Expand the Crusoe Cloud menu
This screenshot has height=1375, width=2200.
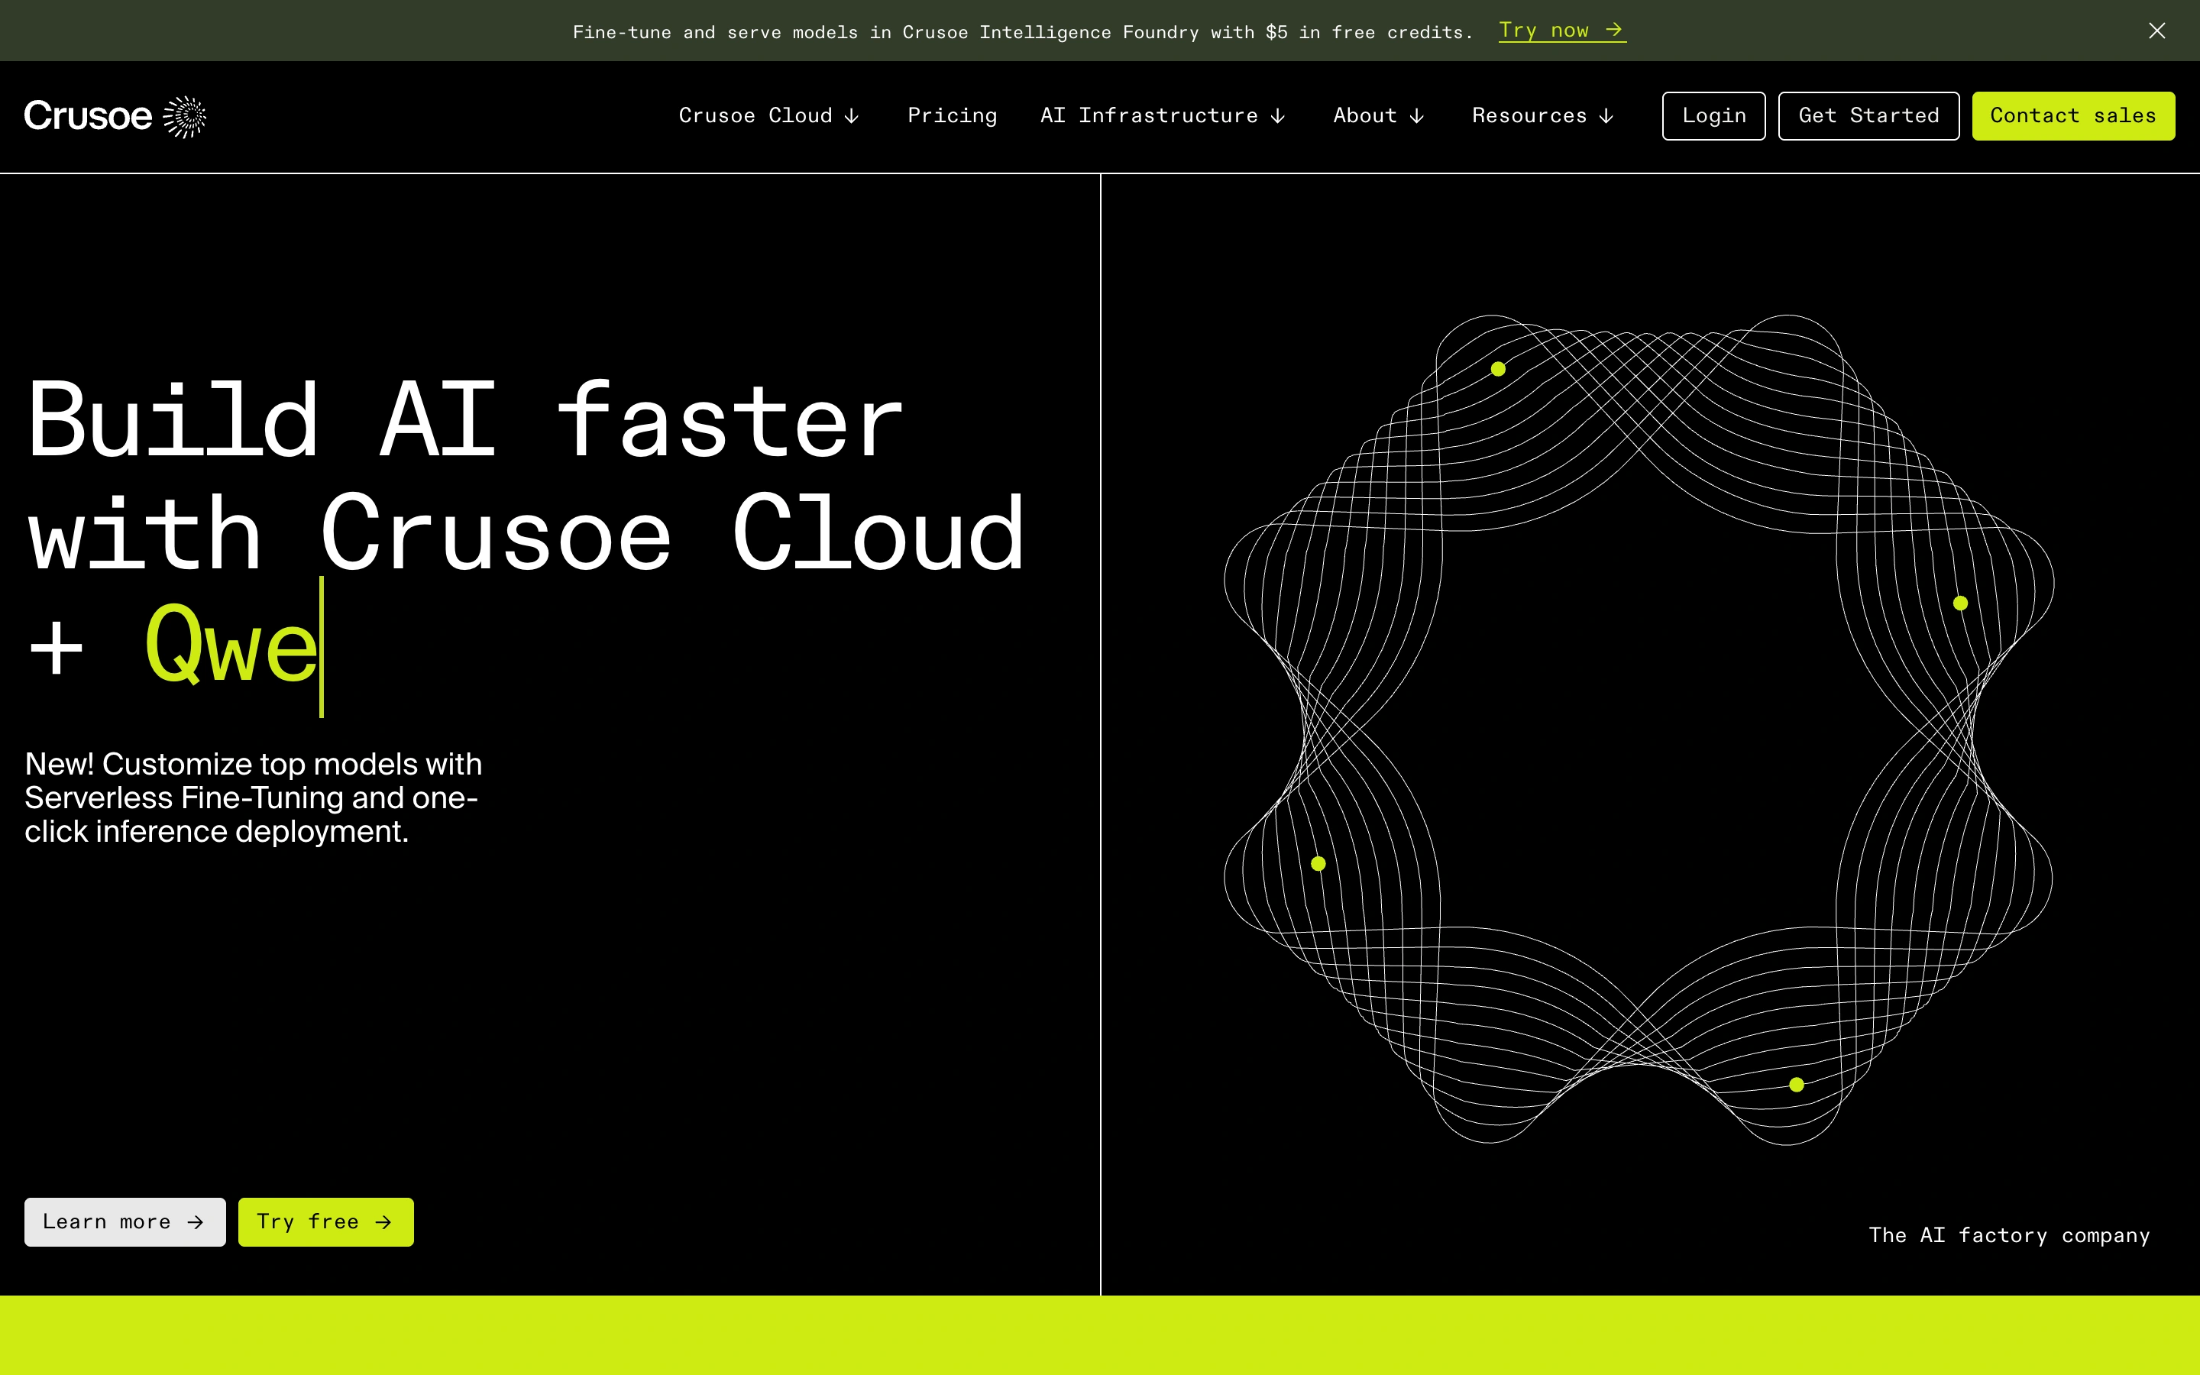769,115
